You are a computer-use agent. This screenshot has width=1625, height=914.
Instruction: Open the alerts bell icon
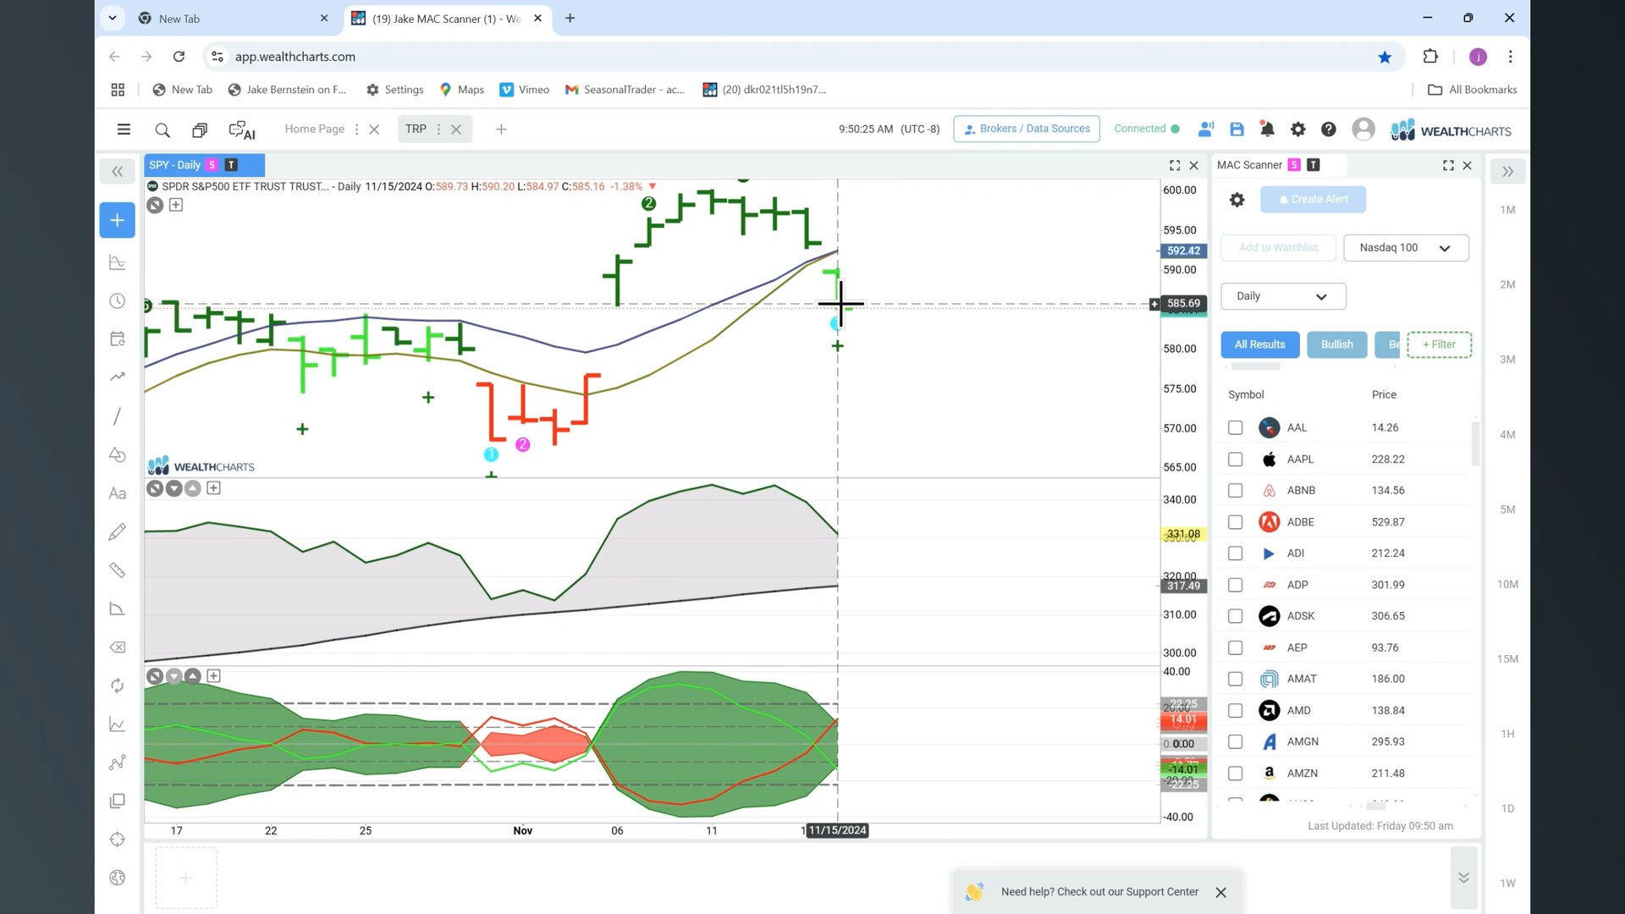click(1267, 129)
